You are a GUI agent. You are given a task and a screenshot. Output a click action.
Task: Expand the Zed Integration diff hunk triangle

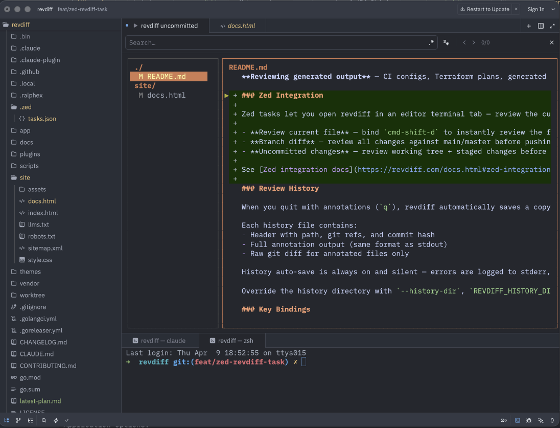click(x=226, y=95)
